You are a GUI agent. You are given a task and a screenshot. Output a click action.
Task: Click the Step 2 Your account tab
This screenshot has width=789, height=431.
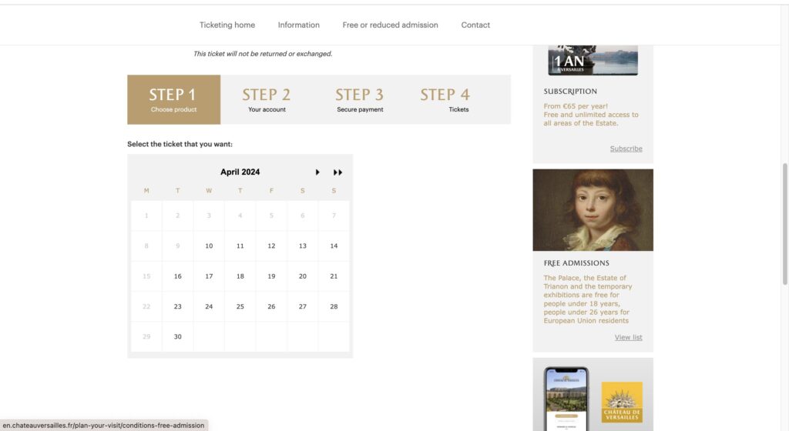[x=267, y=99]
